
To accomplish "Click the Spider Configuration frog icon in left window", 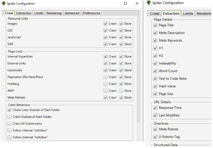I will point(4,4).
